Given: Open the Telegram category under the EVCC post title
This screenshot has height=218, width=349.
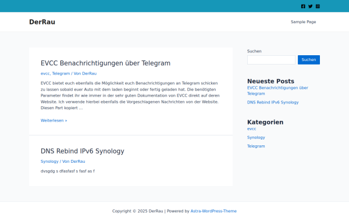Looking at the screenshot, I should pyautogui.click(x=61, y=73).
